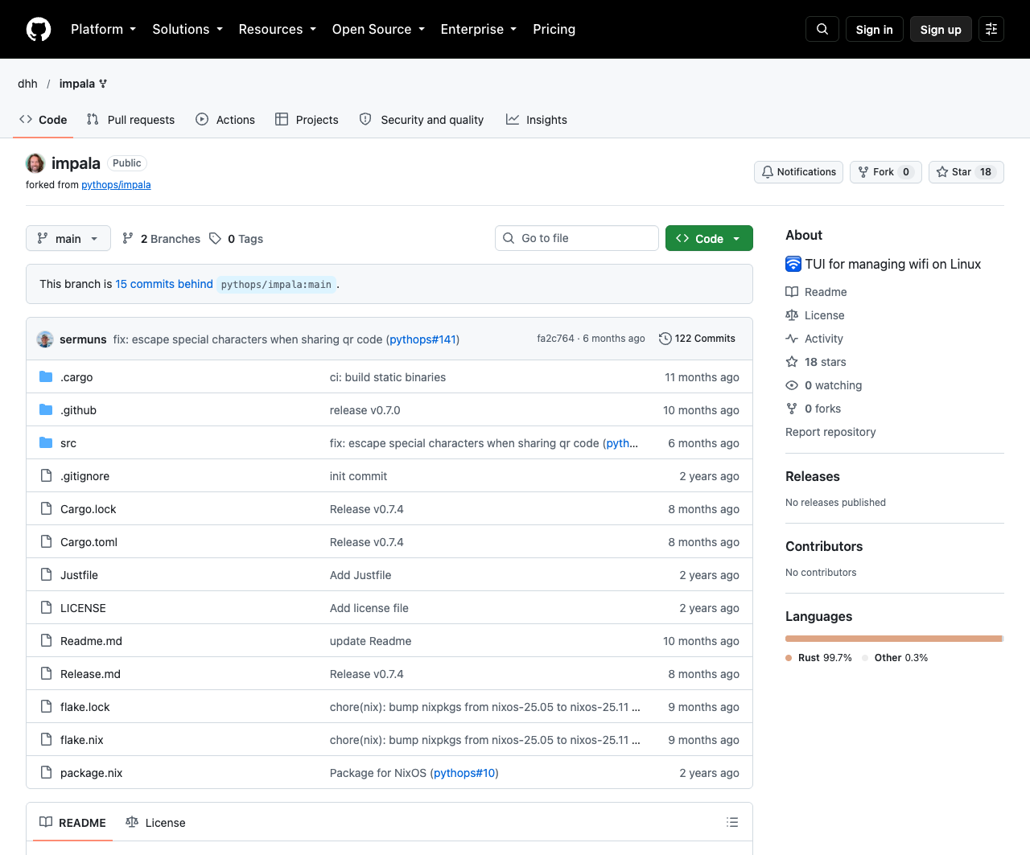1030x855 pixels.
Task: Open the 15 commits behind link
Action: [164, 284]
